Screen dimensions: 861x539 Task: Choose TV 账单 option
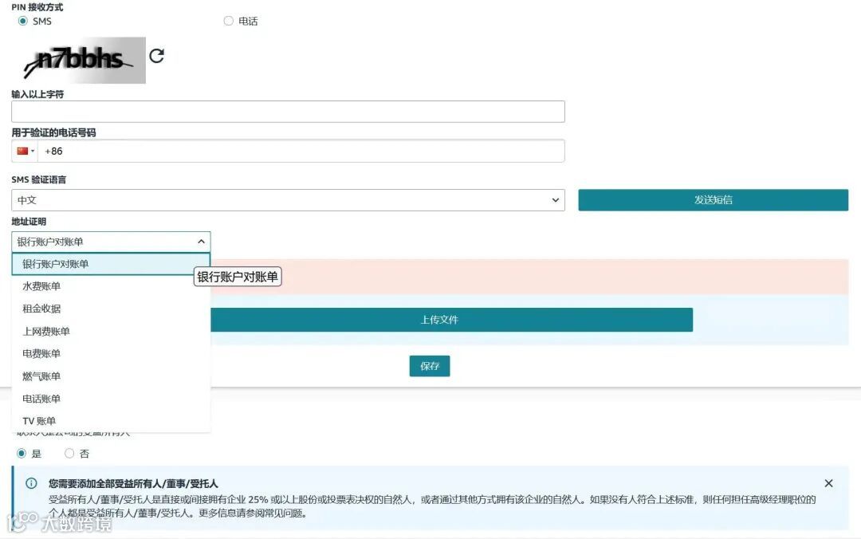click(111, 421)
